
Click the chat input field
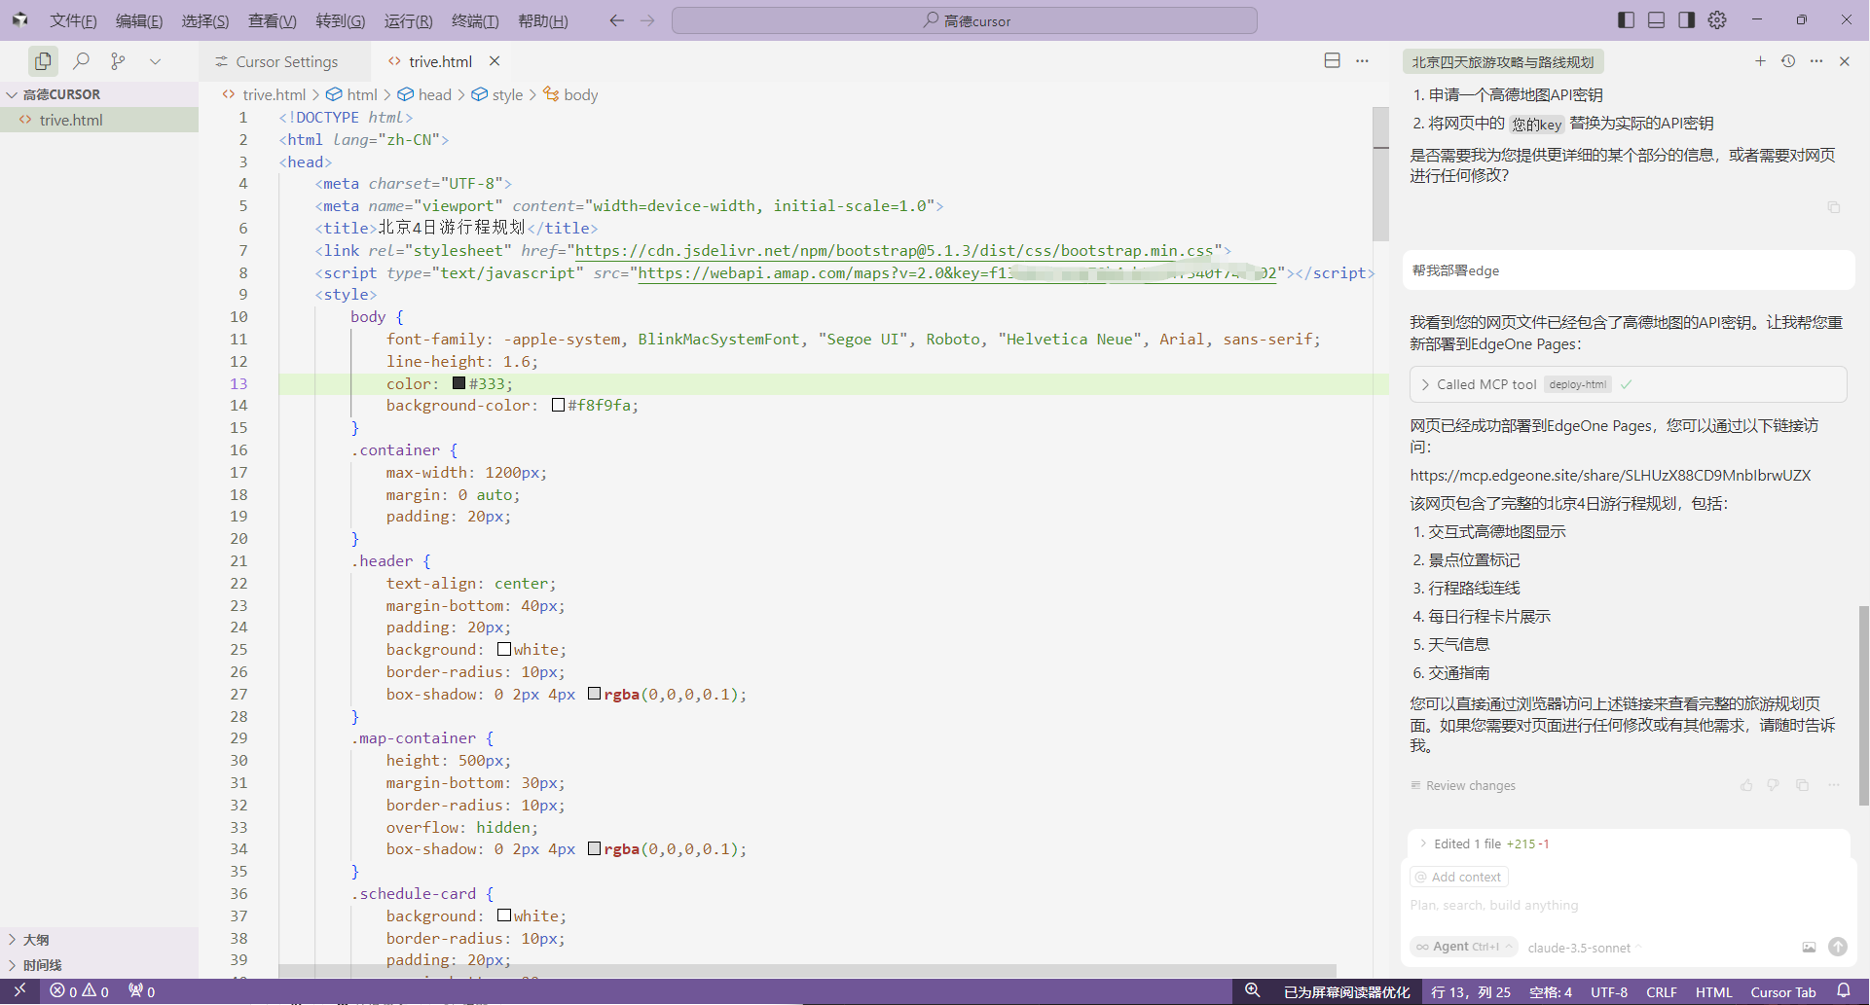1628,905
